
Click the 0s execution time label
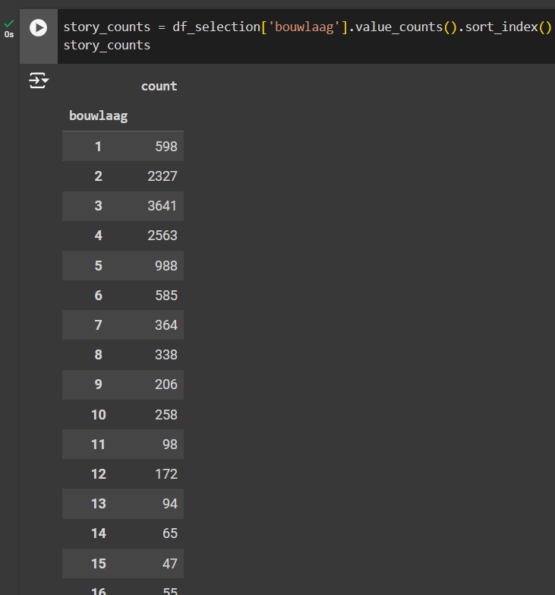click(9, 34)
